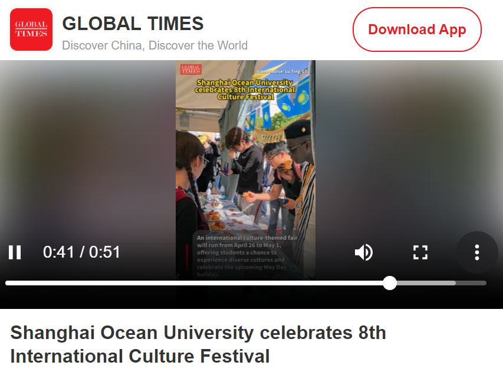Click the Discover China, Discover the World tagline
Image resolution: width=503 pixels, height=385 pixels.
[x=154, y=45]
